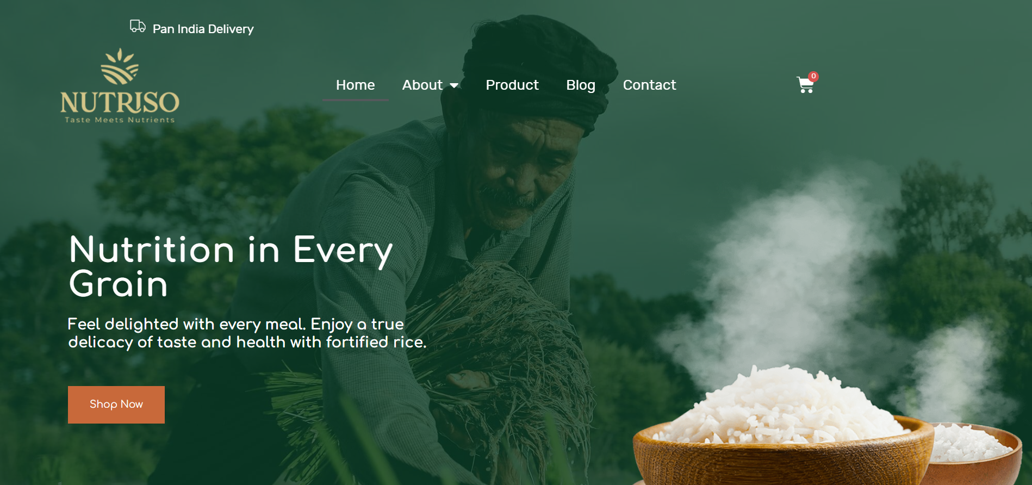1032x485 pixels.
Task: Open the Contact page
Action: click(x=649, y=85)
